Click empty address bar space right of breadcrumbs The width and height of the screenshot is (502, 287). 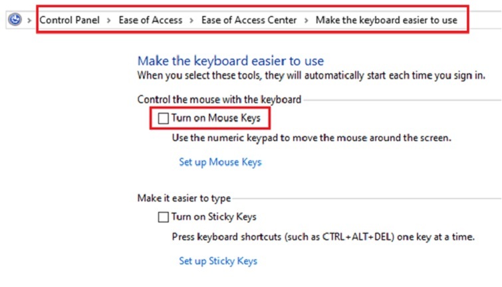484,20
